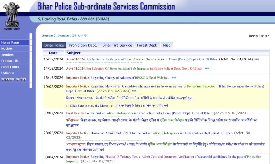Screen dimensions: 275x164
Task: Select the Bihar Police tab
Action: pyautogui.click(x=54, y=45)
